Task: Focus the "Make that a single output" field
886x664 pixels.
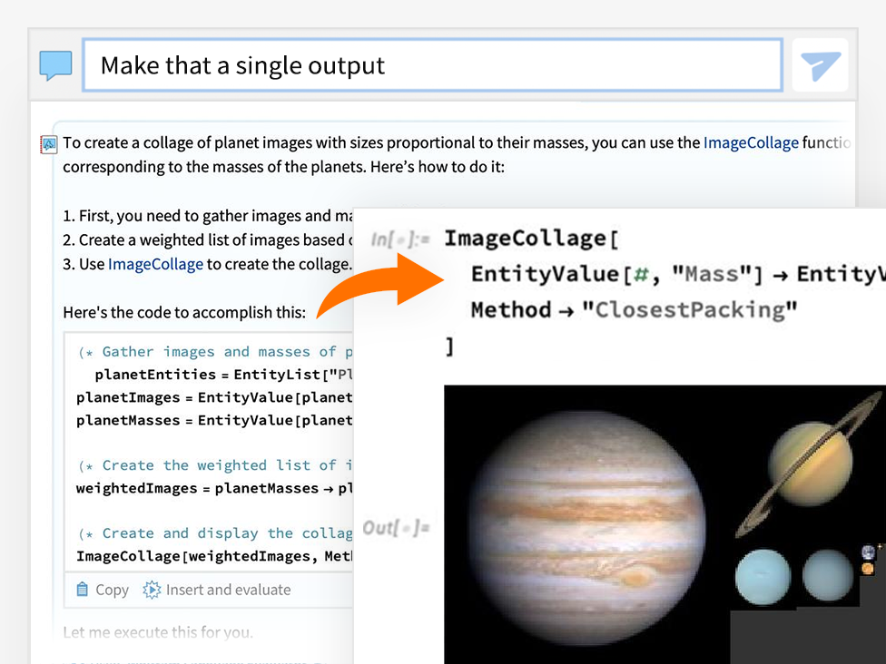Action: tap(432, 65)
